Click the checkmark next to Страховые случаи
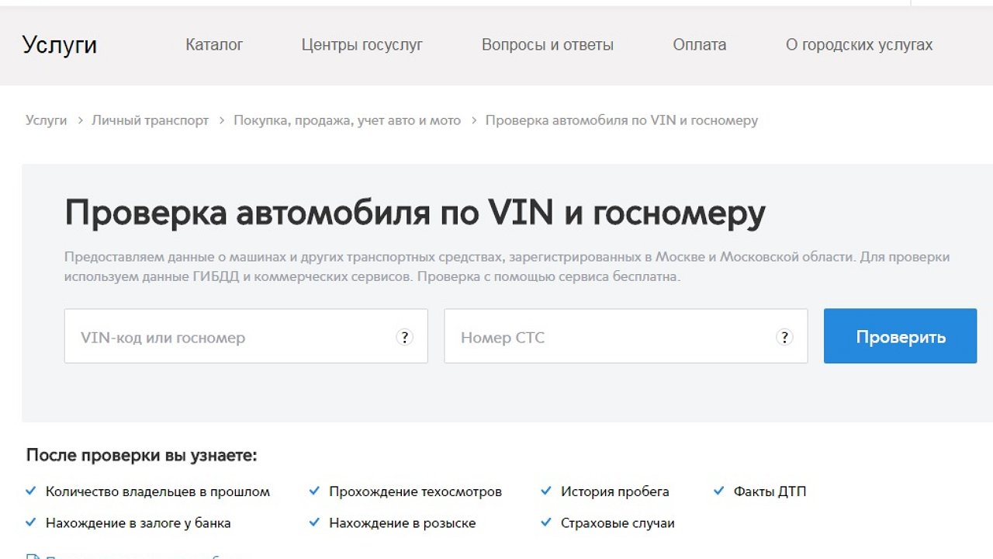Screen dimensions: 993x559 tap(546, 523)
